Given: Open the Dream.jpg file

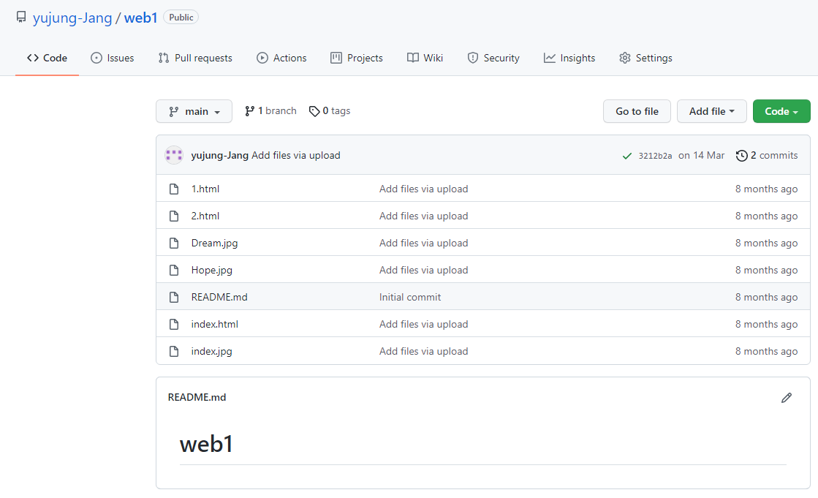Looking at the screenshot, I should coord(214,244).
